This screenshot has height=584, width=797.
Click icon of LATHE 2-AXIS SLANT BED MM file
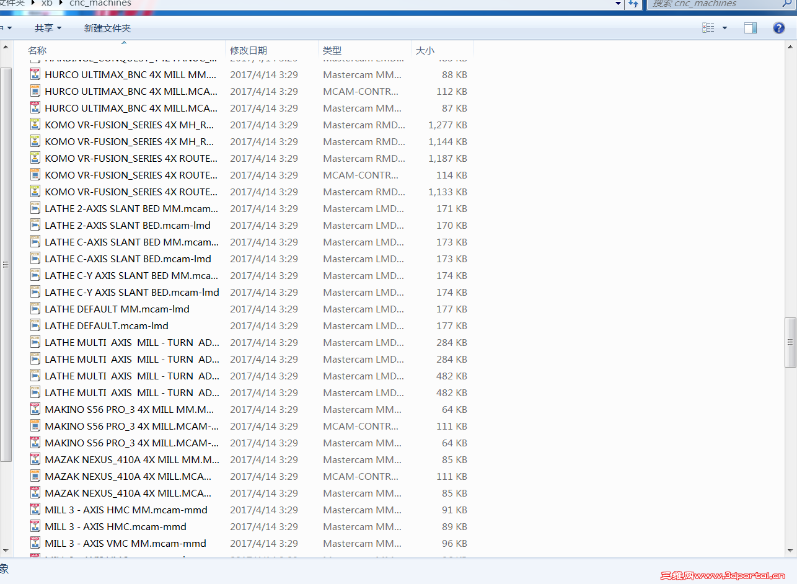[36, 208]
